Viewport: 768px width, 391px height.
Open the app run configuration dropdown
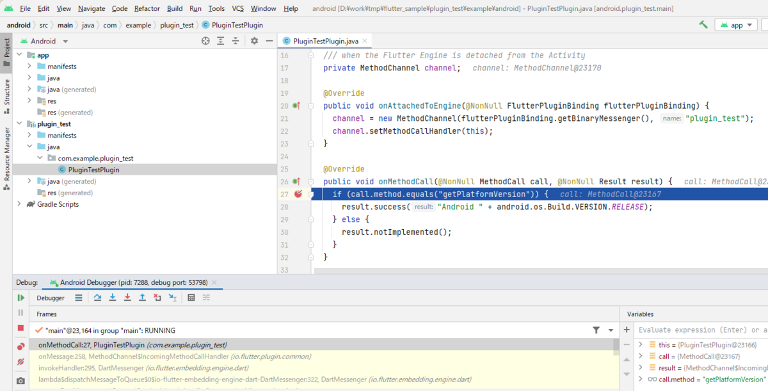pos(737,25)
